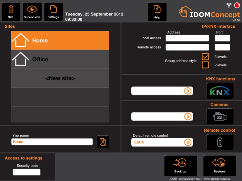Screen dimensions: 242x181
Task: Click the Remote control icon button
Action: coord(220,142)
